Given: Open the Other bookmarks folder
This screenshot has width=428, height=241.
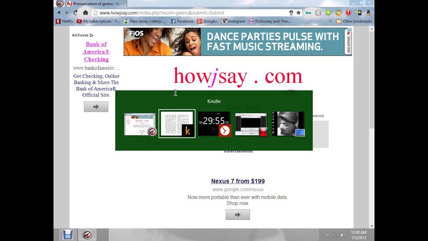Looking at the screenshot, I should pos(354,21).
